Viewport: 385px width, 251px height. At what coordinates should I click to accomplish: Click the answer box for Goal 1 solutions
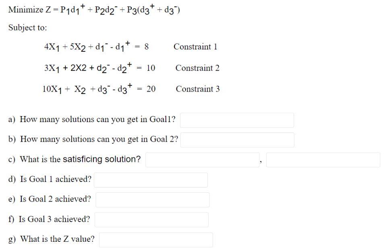click(x=237, y=120)
